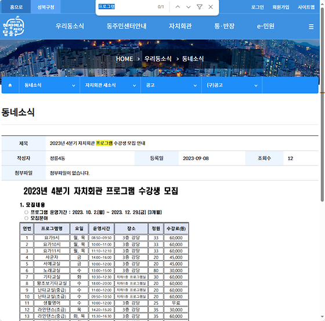The width and height of the screenshot is (325, 321).
Task: Click the author value 정릉4동
Action: (57, 158)
